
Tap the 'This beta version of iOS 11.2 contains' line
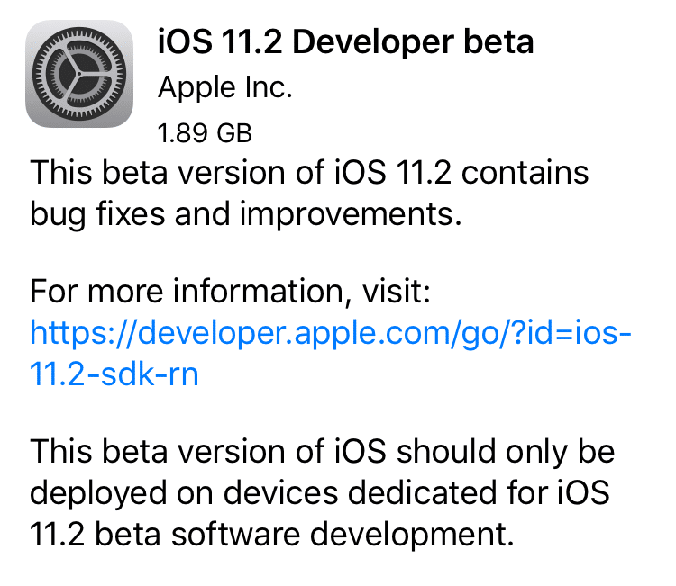(x=309, y=173)
